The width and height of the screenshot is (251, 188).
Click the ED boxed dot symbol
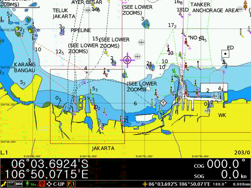click(225, 53)
